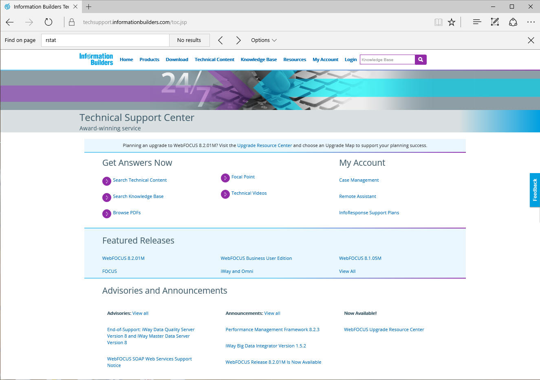The height and width of the screenshot is (380, 540).
Task: Open the Download menu
Action: [x=177, y=59]
